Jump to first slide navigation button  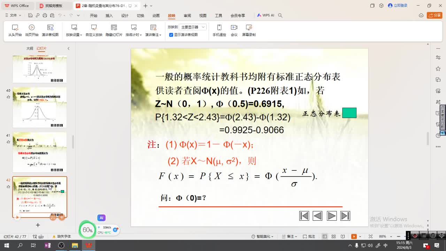(x=304, y=216)
